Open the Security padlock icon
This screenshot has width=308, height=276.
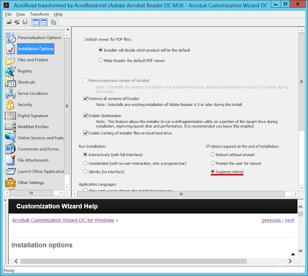point(10,105)
